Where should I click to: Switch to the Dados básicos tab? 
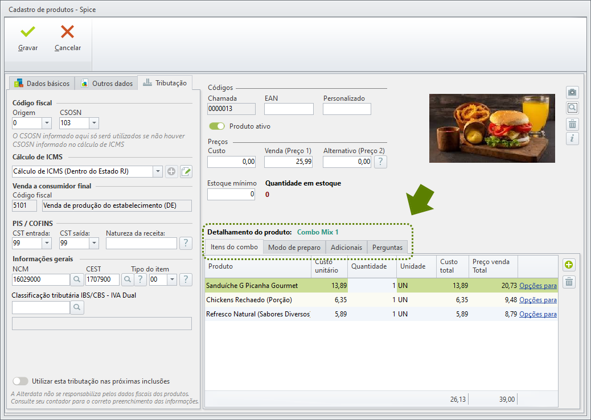(42, 83)
